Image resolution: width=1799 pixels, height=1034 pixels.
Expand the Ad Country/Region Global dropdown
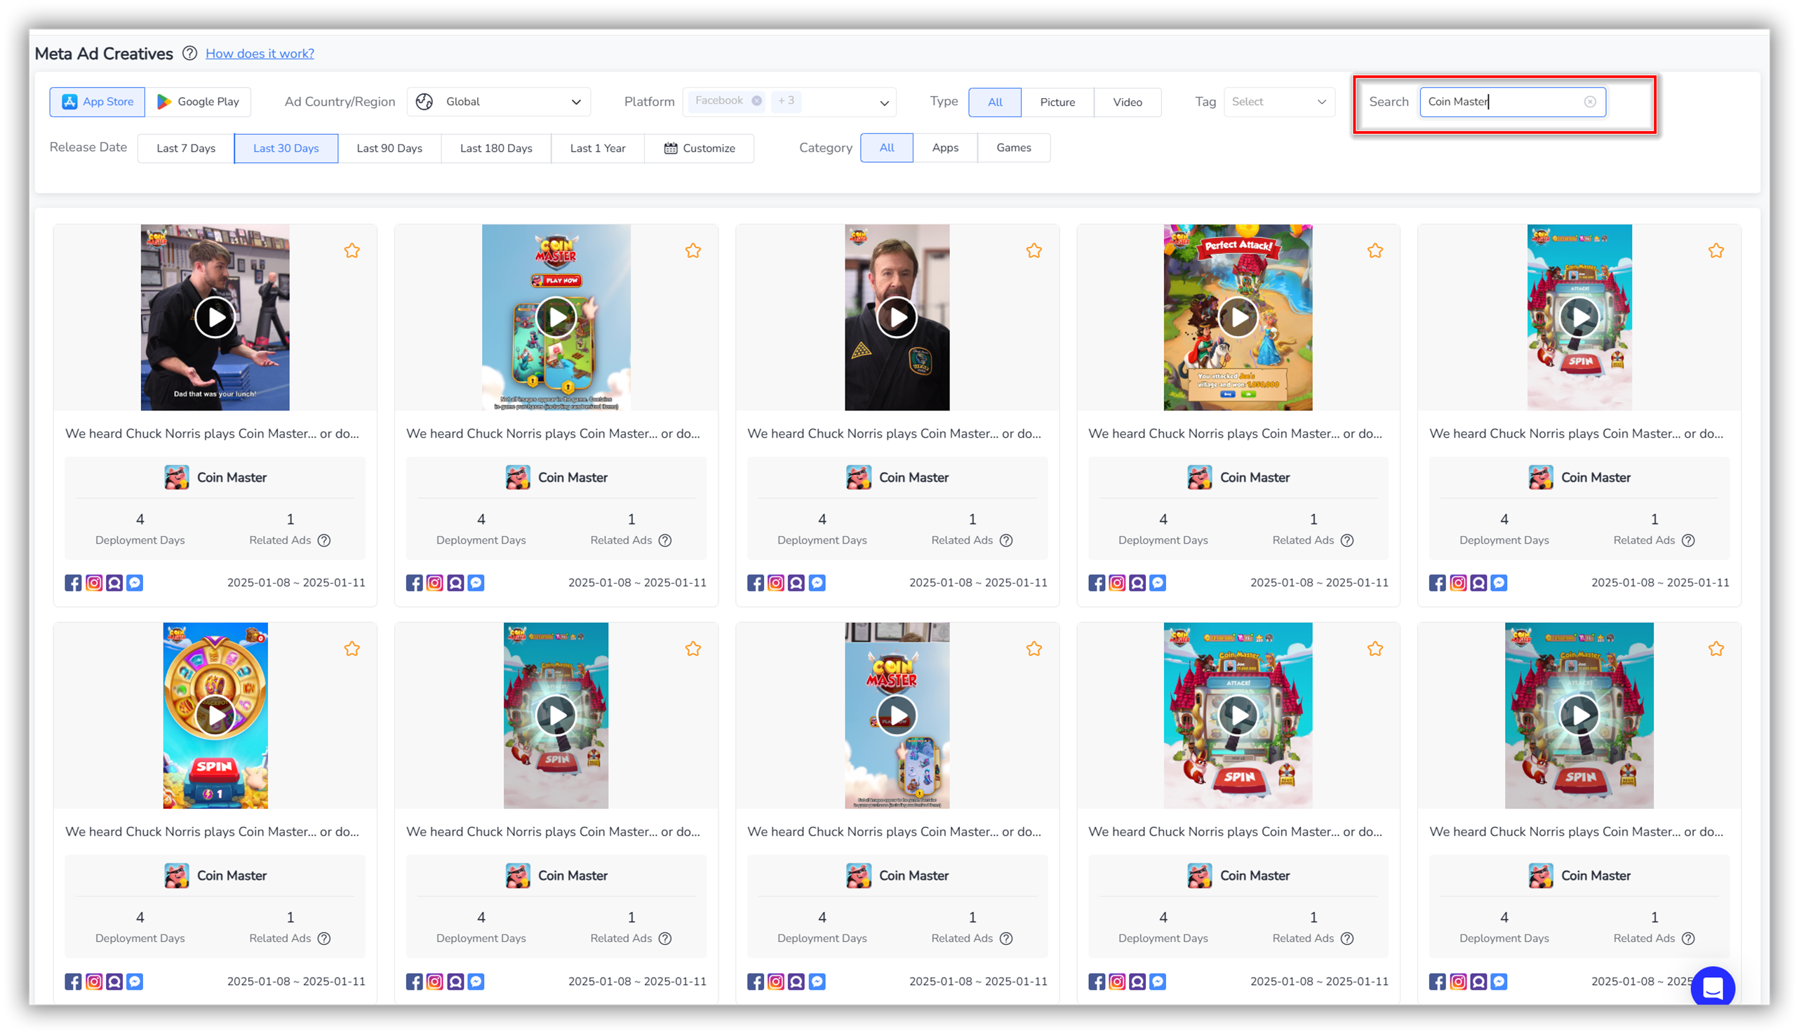[x=500, y=102]
